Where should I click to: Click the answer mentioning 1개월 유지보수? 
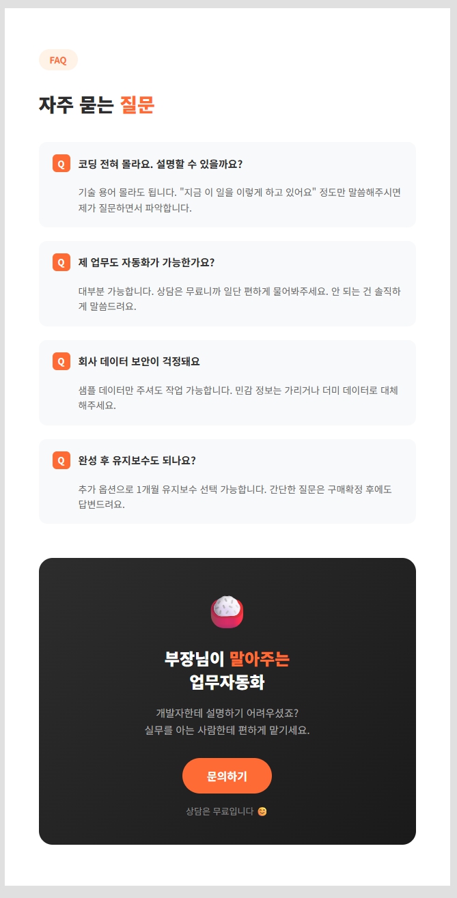pyautogui.click(x=235, y=497)
